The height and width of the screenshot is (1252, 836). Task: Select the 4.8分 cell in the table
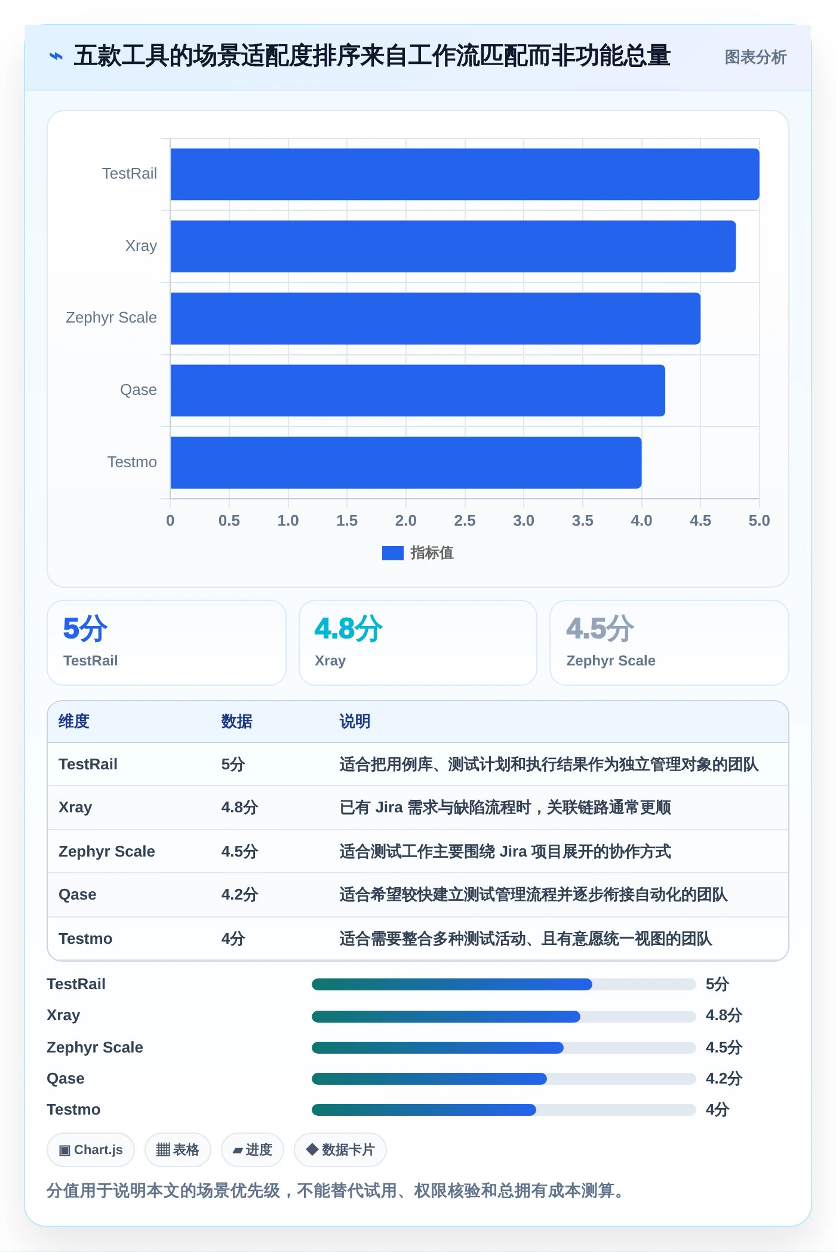pyautogui.click(x=239, y=807)
